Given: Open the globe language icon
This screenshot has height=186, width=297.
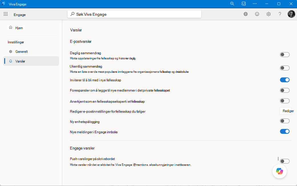Looking at the screenshot, I should [x=246, y=14].
